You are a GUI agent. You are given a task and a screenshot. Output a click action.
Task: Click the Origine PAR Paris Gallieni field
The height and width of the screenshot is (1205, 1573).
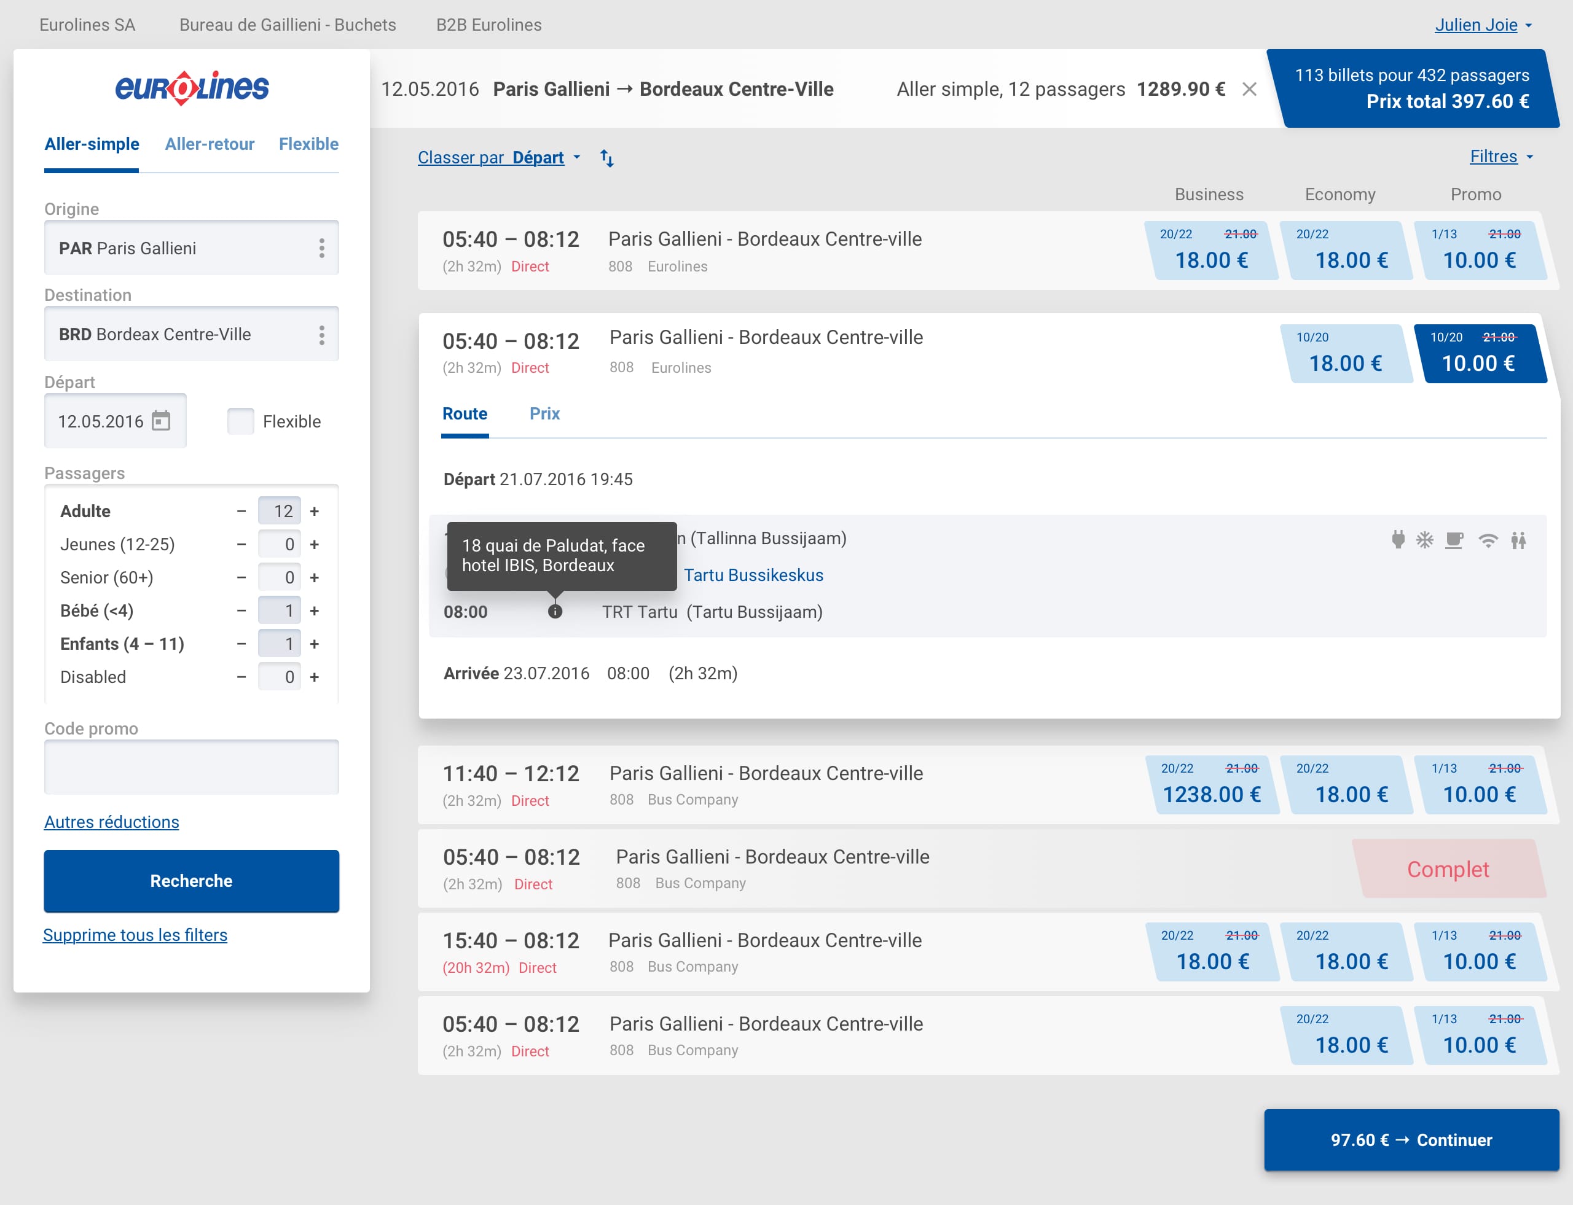click(x=192, y=248)
